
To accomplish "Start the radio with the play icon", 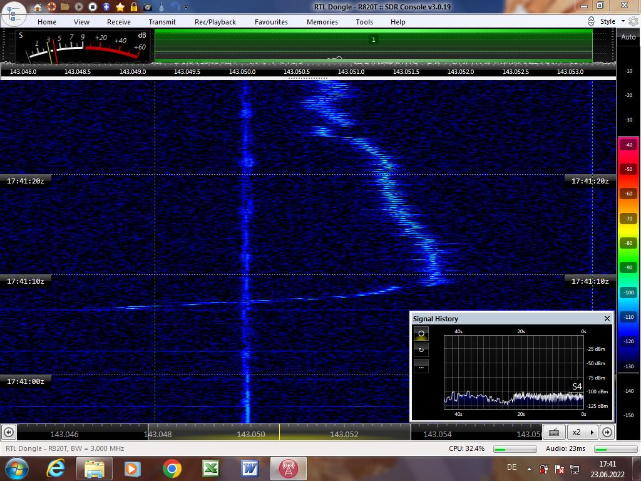I will (79, 7).
